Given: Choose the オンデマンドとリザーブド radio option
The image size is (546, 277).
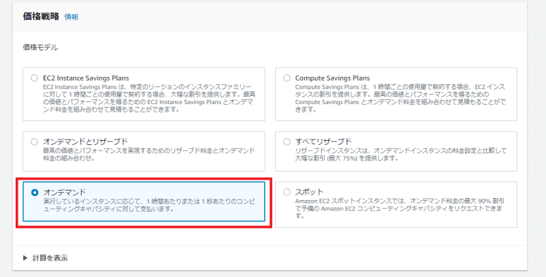Looking at the screenshot, I should 34,142.
